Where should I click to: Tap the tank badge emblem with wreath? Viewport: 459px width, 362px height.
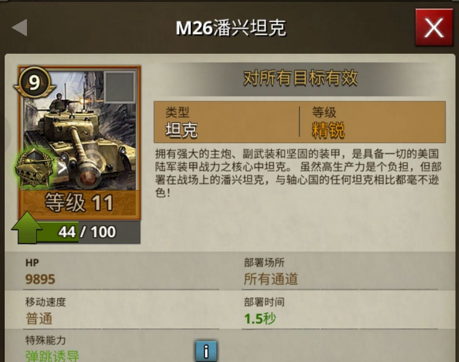[x=34, y=167]
